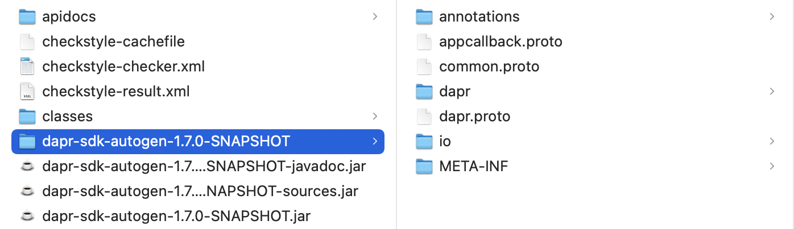This screenshot has width=794, height=229.
Task: Click the META-INF folder icon
Action: 424,167
